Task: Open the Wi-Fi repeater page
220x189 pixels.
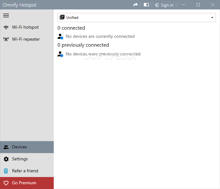Action: 27,39
